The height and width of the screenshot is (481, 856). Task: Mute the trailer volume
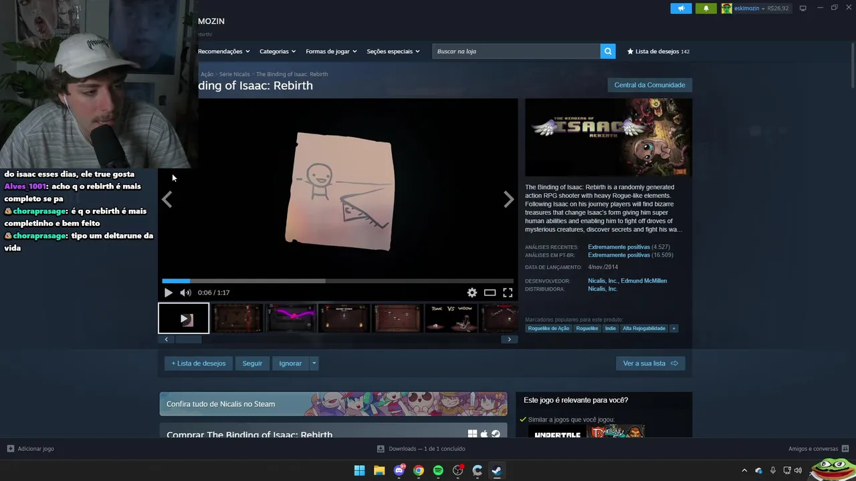(x=185, y=293)
